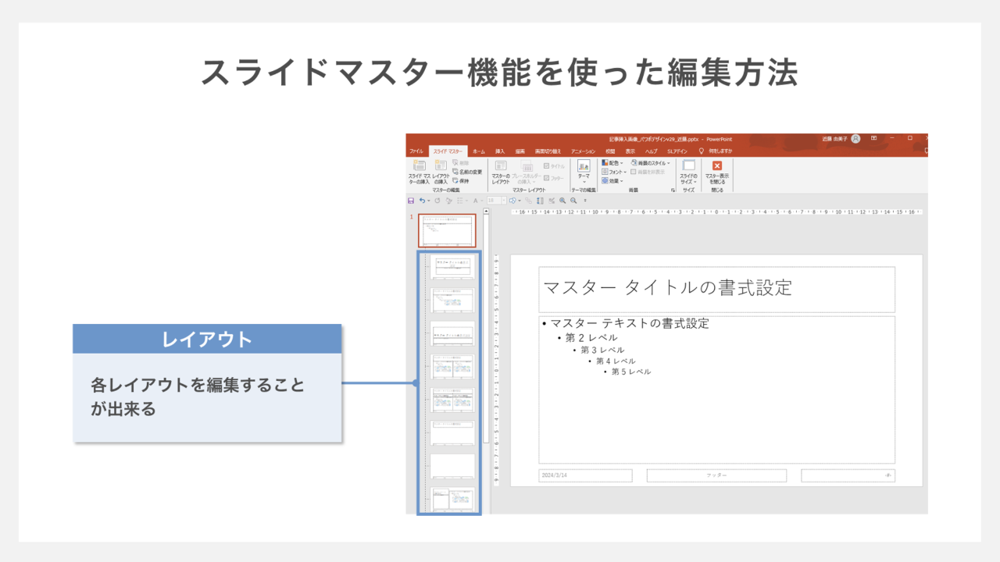Open the font size box showing 18

click(496, 201)
